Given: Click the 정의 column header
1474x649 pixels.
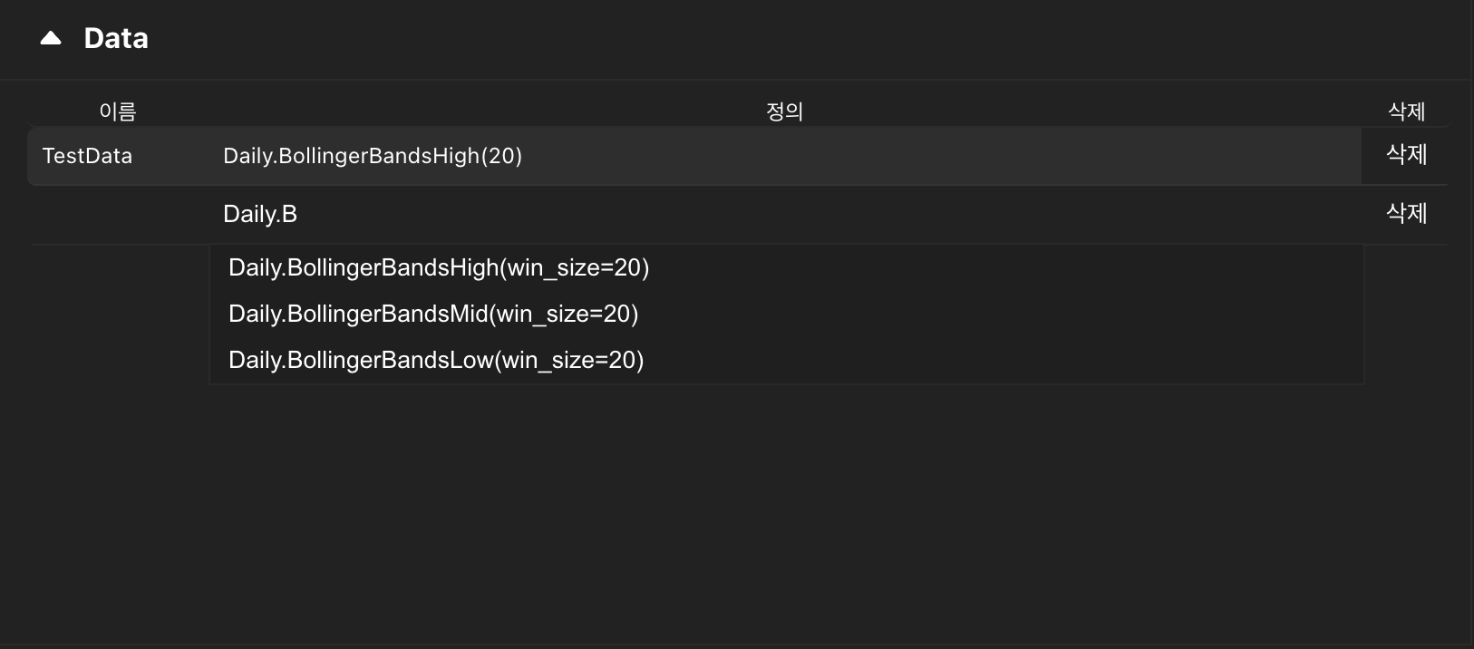Looking at the screenshot, I should (x=785, y=111).
